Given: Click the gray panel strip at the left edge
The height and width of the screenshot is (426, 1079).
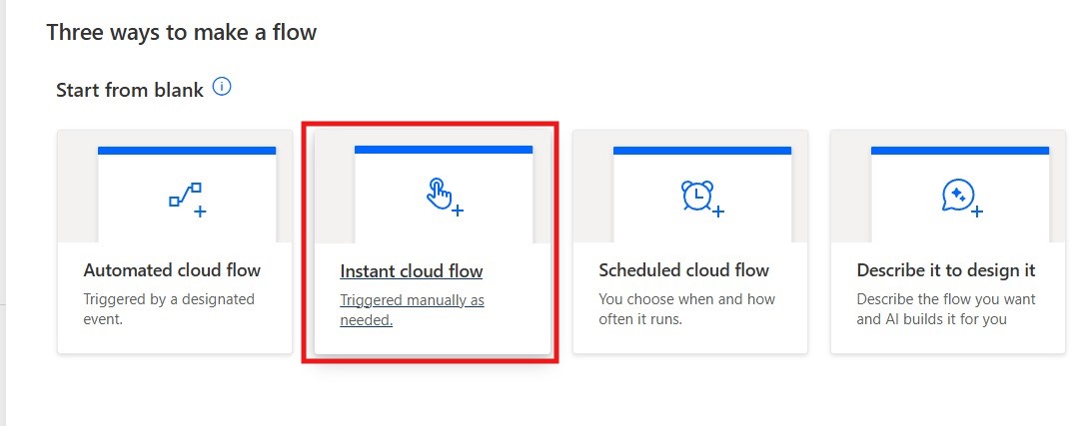Looking at the screenshot, I should click(3, 200).
